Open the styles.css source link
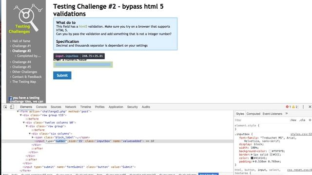 [301, 134]
